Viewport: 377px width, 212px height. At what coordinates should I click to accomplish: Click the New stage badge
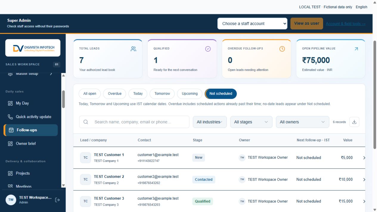(x=198, y=158)
